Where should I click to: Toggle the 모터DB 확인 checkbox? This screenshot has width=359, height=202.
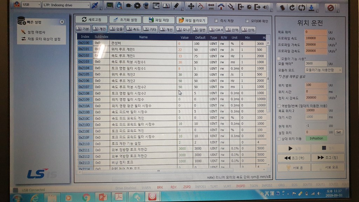click(247, 21)
